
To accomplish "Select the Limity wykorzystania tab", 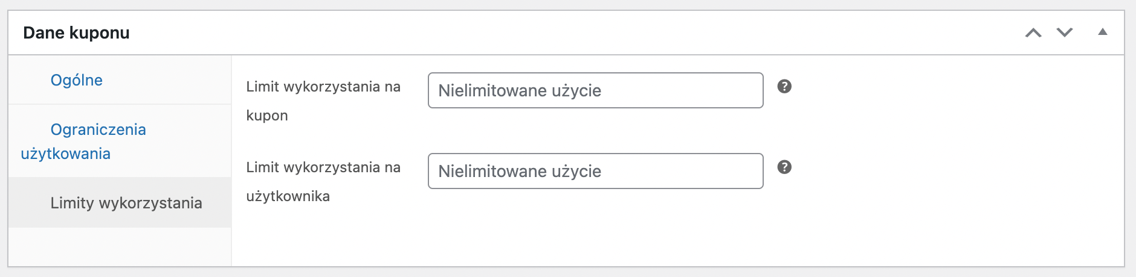I will (x=126, y=203).
